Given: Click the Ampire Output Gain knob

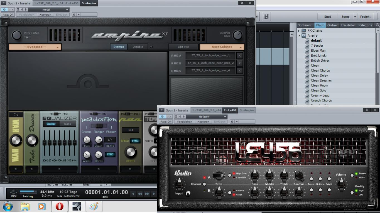Looking at the screenshot, I should pyautogui.click(x=237, y=35).
